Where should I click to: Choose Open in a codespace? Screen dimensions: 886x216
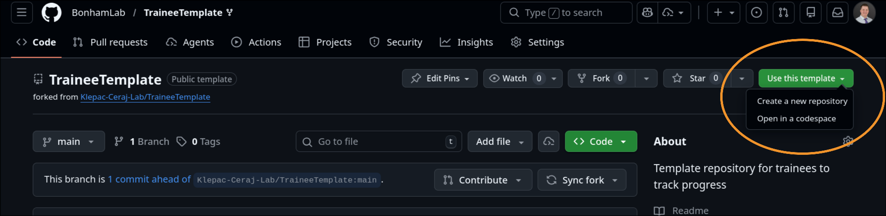(796, 119)
